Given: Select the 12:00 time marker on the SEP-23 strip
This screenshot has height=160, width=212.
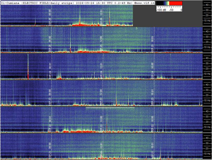Looking at the screenshot, I should click(x=101, y=92).
